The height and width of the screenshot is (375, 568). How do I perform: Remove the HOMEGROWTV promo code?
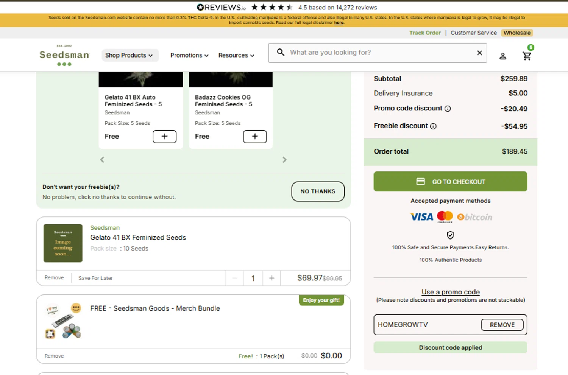(502, 325)
